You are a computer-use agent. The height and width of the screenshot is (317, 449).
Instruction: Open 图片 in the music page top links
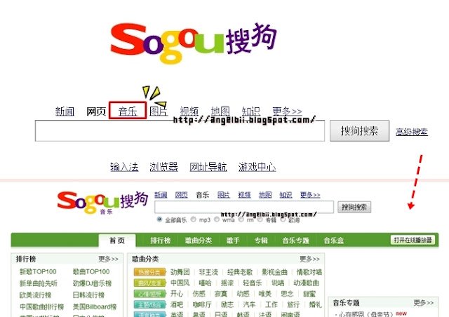224,195
